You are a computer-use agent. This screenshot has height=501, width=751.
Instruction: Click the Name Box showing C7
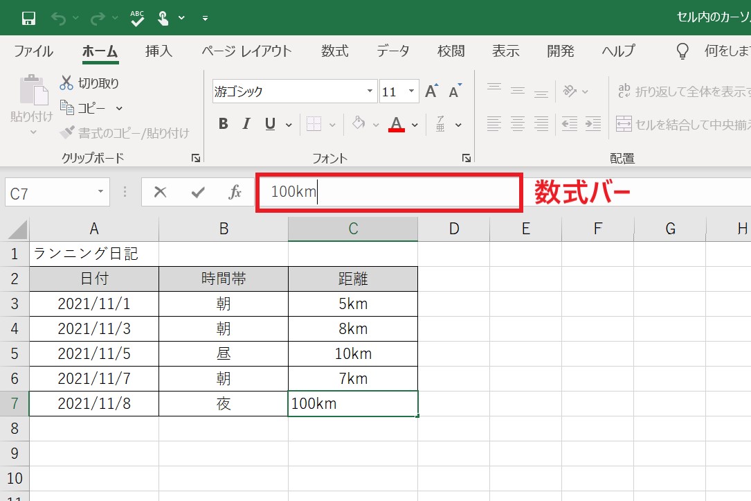(49, 193)
